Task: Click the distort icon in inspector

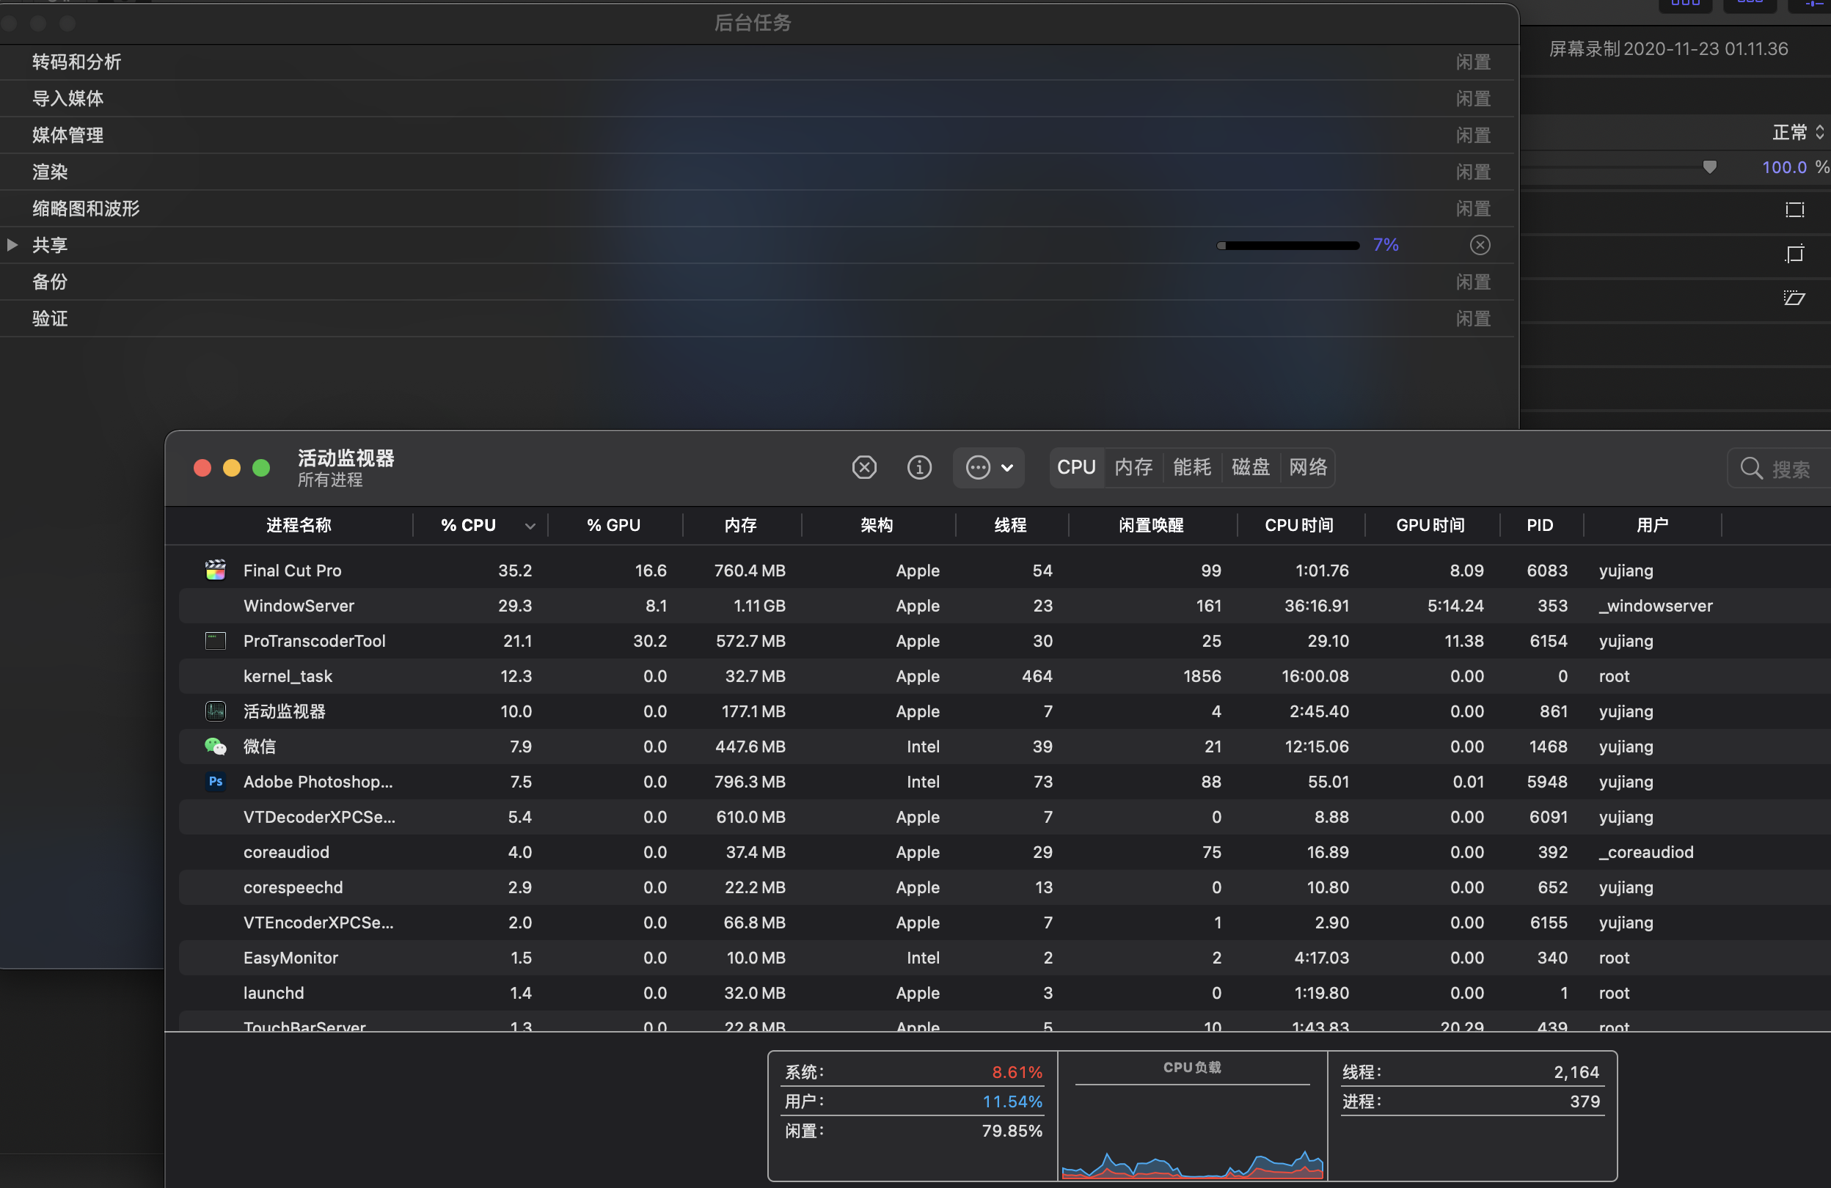Action: [x=1794, y=298]
